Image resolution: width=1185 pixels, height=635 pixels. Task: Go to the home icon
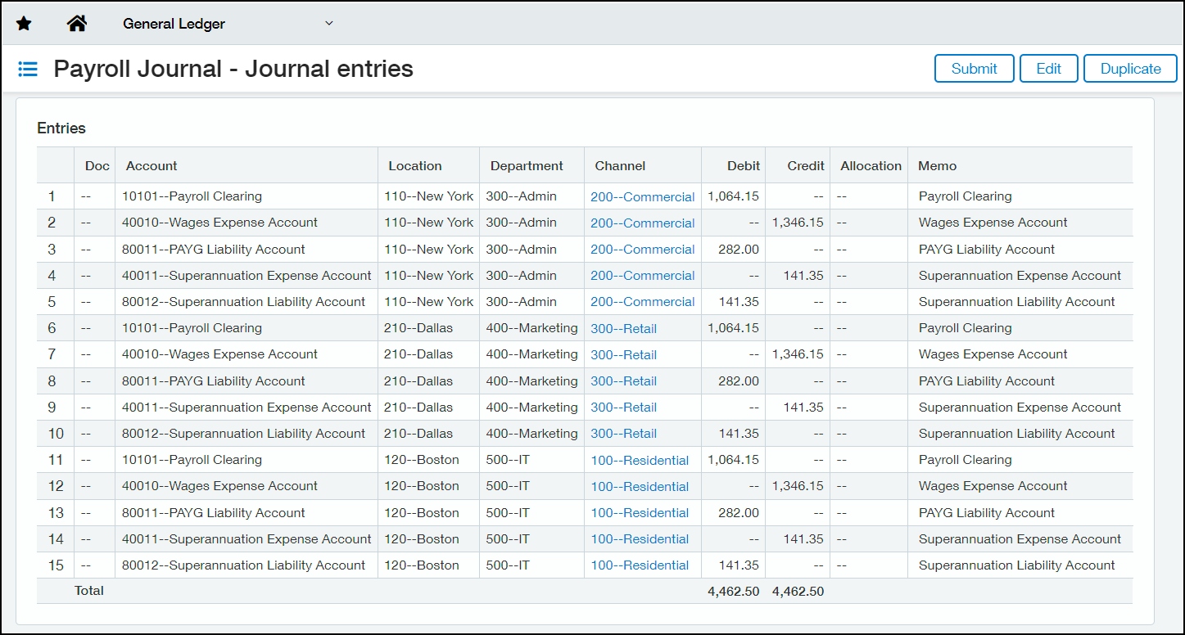pyautogui.click(x=77, y=24)
